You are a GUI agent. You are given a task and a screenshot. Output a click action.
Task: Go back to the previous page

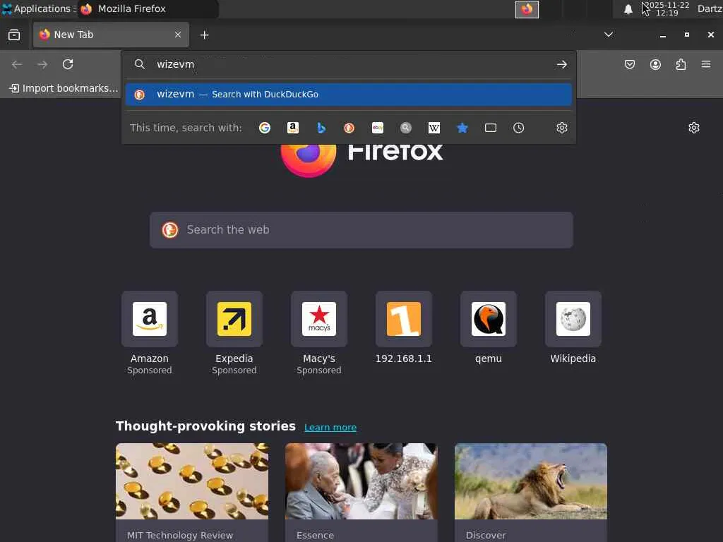17,64
